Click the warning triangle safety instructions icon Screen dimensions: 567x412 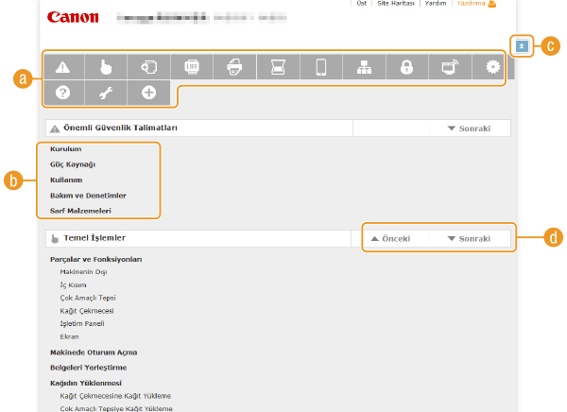click(62, 67)
